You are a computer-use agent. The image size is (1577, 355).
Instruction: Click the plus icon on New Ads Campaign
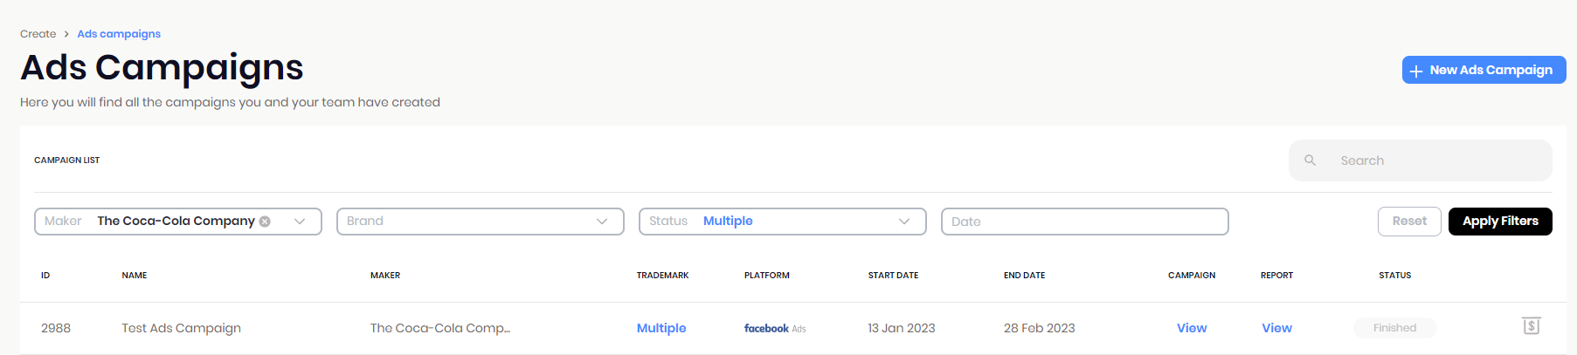tap(1415, 71)
